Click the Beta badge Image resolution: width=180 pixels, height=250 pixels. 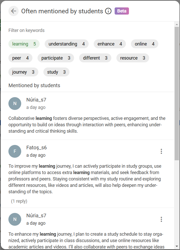pos(122,11)
